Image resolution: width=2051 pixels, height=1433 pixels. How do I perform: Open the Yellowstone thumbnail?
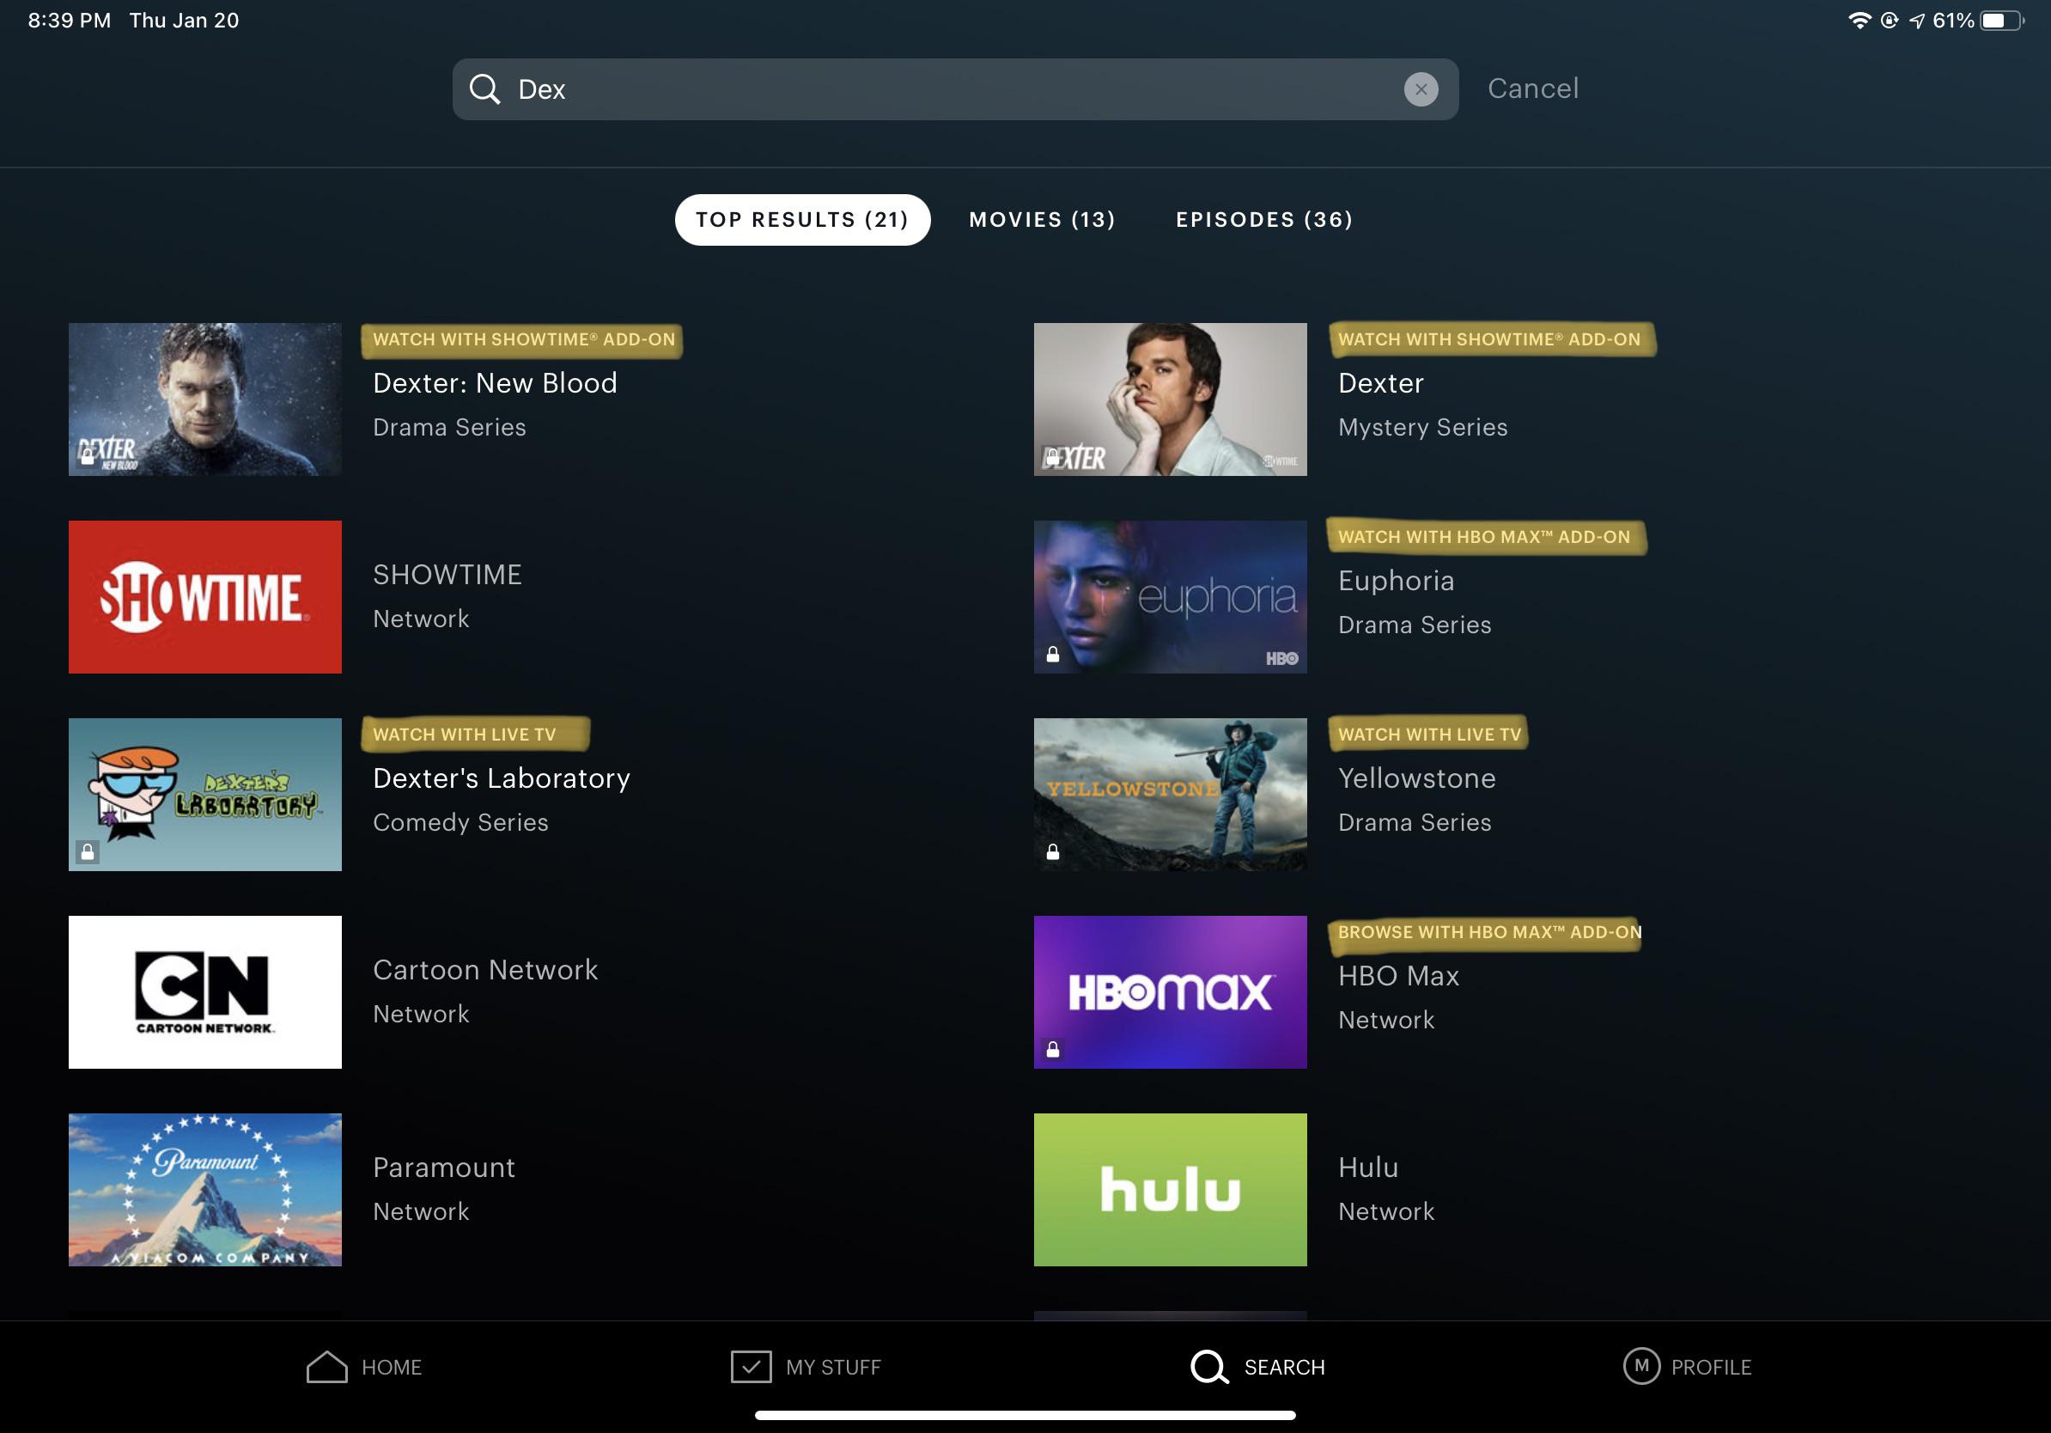pos(1170,794)
